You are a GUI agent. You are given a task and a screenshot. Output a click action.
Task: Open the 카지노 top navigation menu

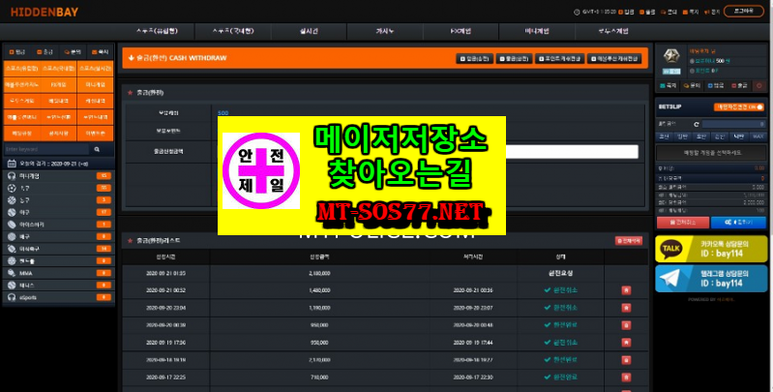pyautogui.click(x=385, y=31)
